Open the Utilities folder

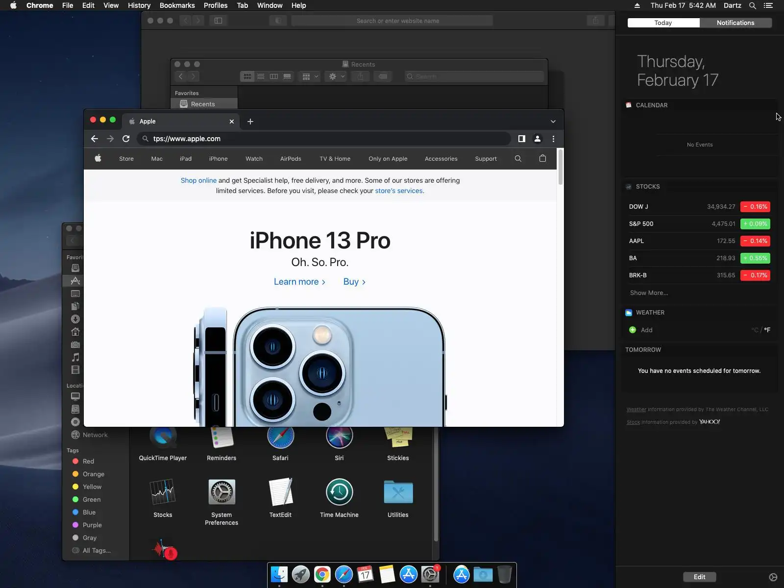pyautogui.click(x=398, y=492)
